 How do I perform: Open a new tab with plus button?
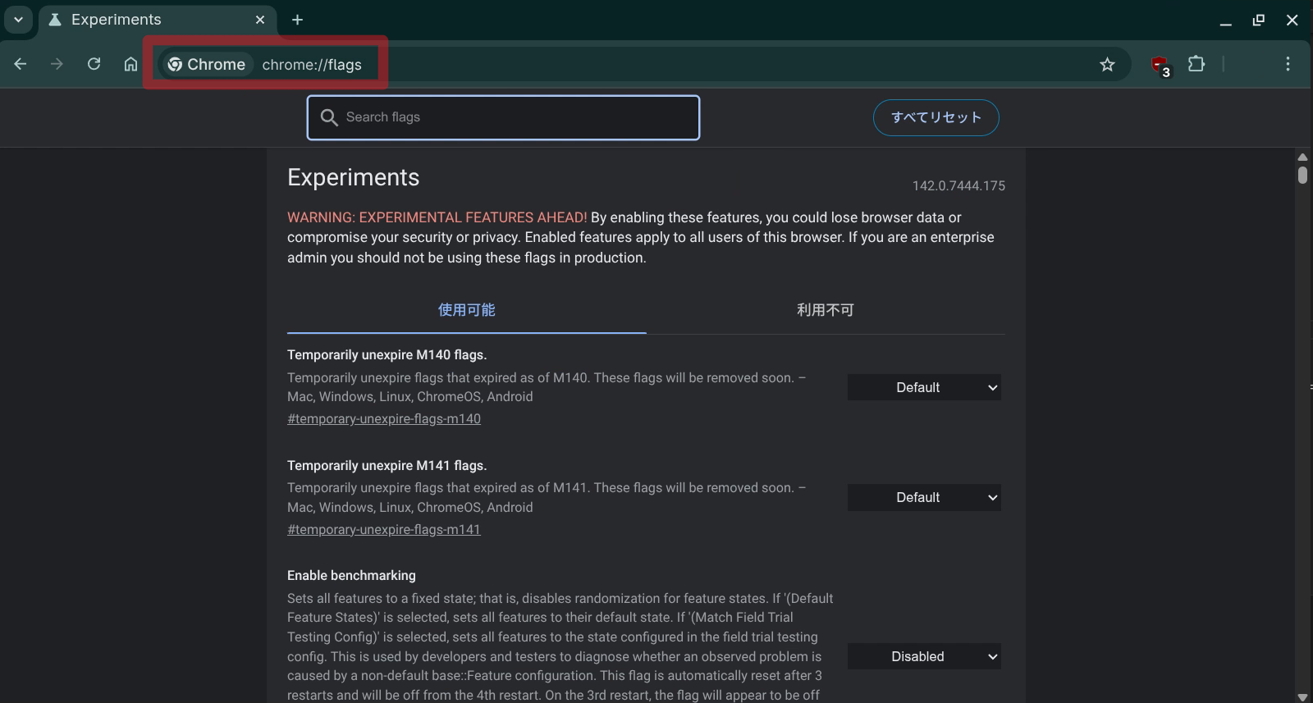click(297, 20)
